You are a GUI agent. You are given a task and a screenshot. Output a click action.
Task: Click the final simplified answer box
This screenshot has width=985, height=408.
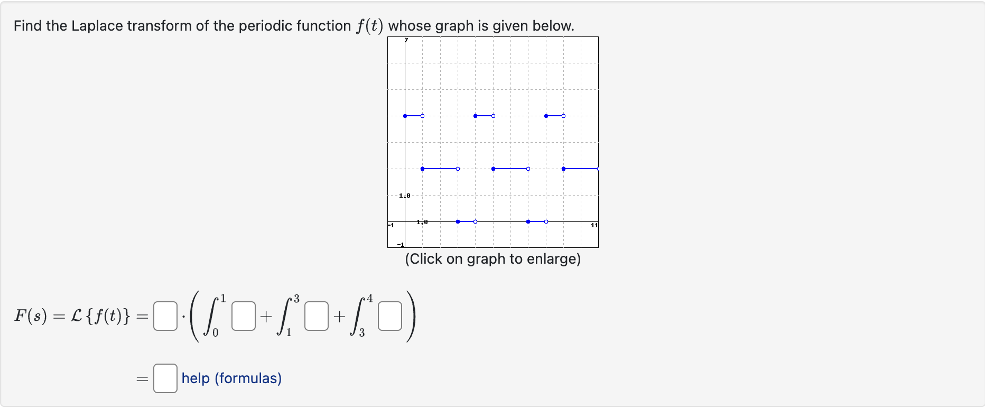[x=164, y=378]
